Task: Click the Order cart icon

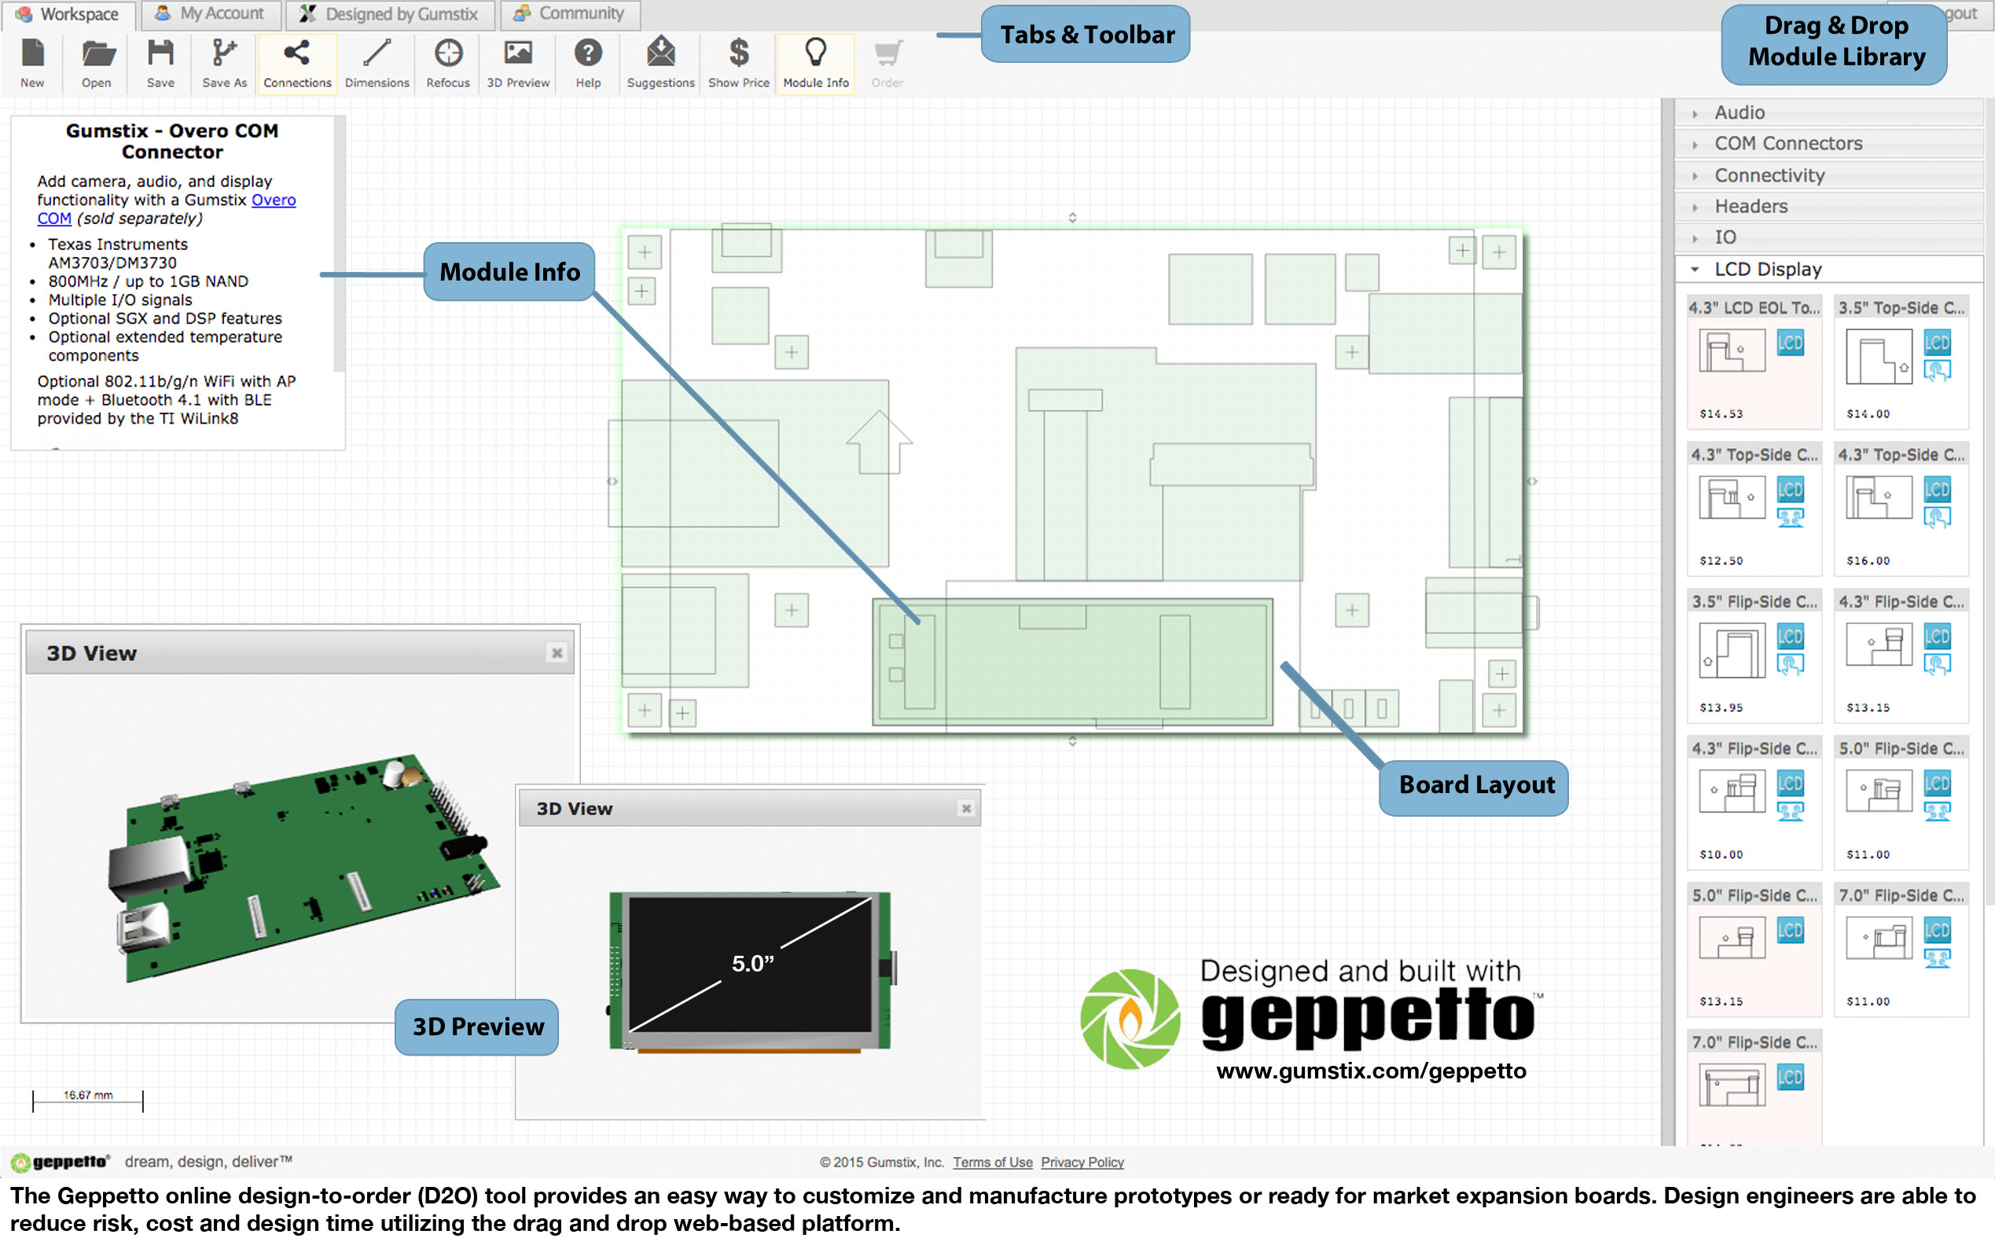Action: click(887, 63)
